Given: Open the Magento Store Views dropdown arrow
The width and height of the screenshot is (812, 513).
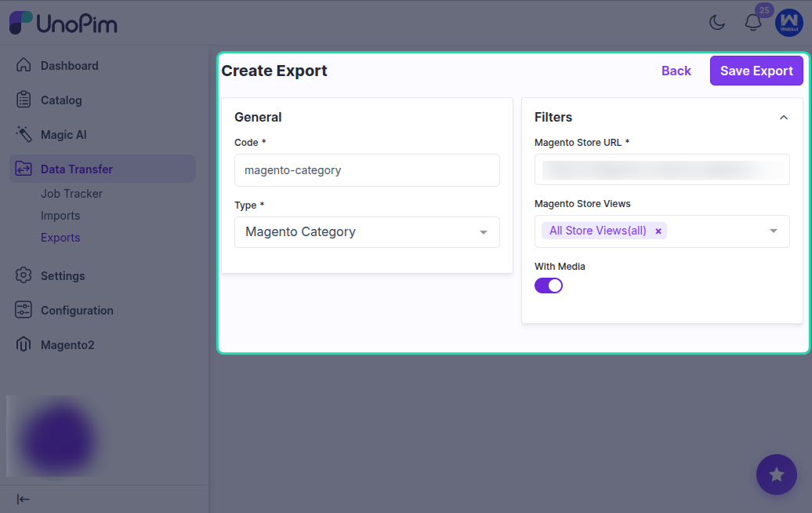Looking at the screenshot, I should 773,231.
